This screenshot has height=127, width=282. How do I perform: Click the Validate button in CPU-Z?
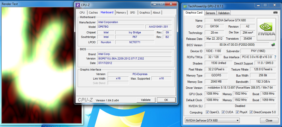[x=146, y=100]
